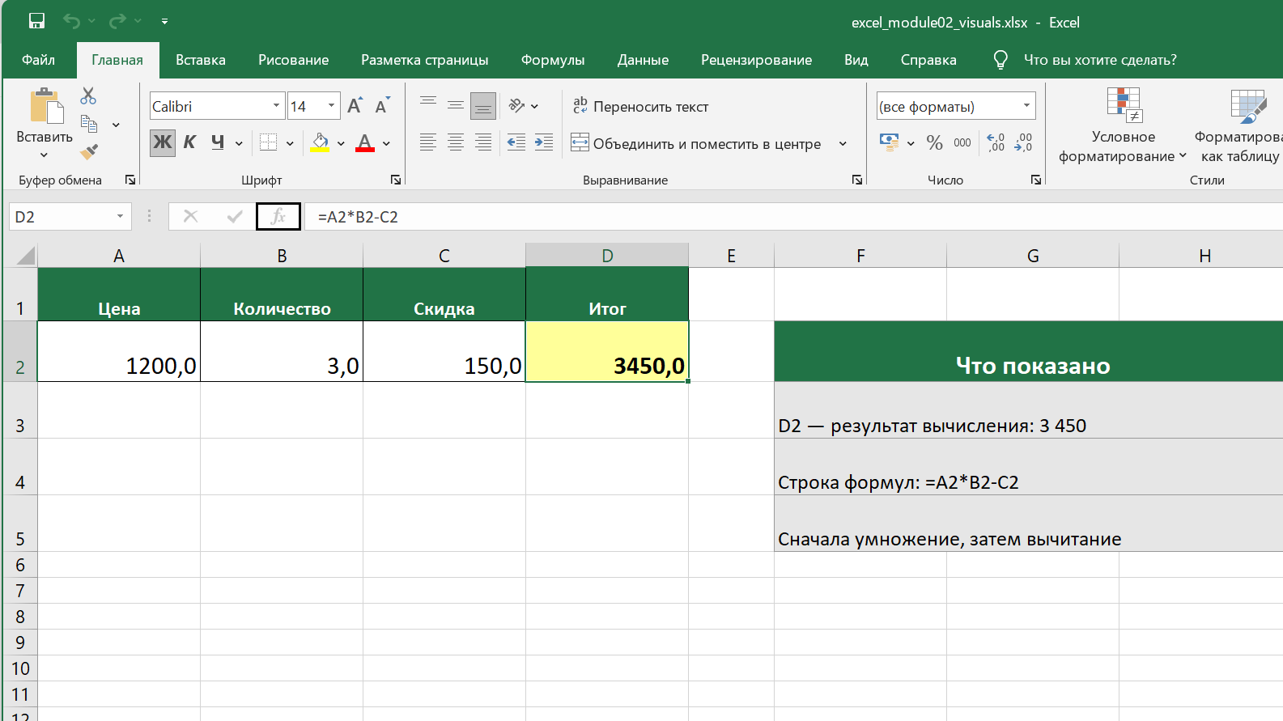The image size is (1283, 721).
Task: Open Выравнивание group dialog launcher
Action: (857, 180)
